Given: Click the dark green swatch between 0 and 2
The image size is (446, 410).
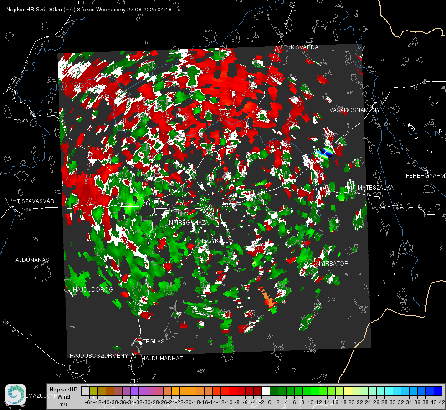Looking at the screenshot, I should [x=274, y=391].
